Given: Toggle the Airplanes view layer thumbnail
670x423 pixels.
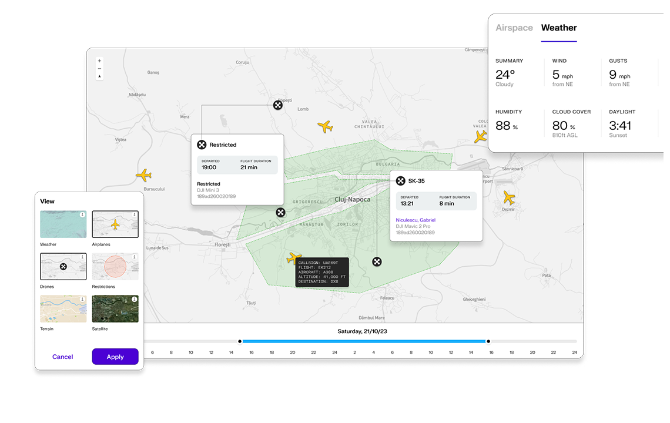Looking at the screenshot, I should click(115, 224).
